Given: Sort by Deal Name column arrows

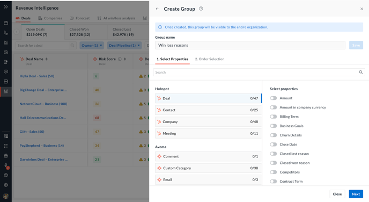Looking at the screenshot, I should point(46,59).
